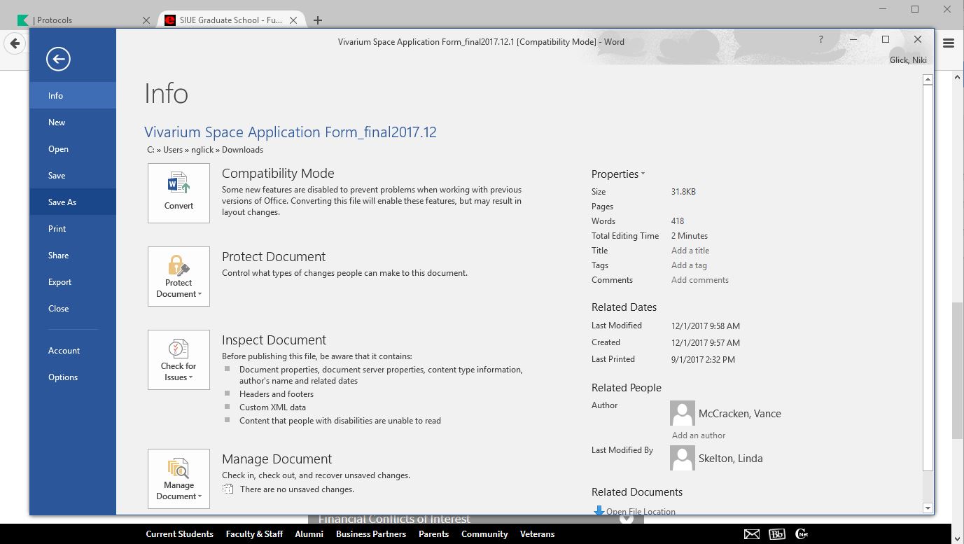Choose Print from the backstage menu
964x544 pixels.
57,229
